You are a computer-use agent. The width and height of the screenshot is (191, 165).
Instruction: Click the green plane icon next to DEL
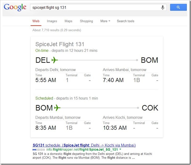[55, 60]
